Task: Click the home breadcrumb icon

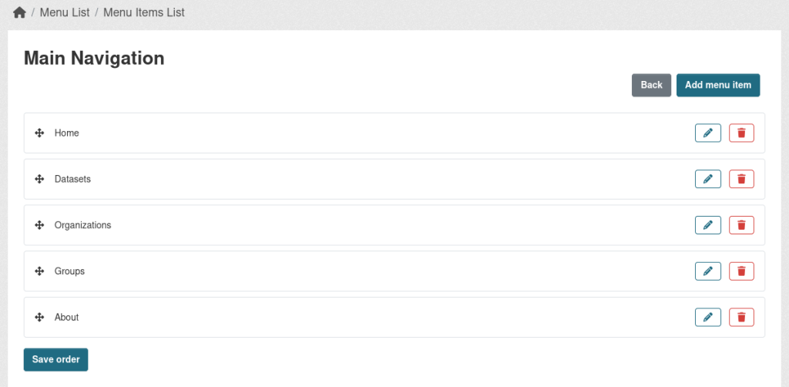Action: pyautogui.click(x=19, y=12)
